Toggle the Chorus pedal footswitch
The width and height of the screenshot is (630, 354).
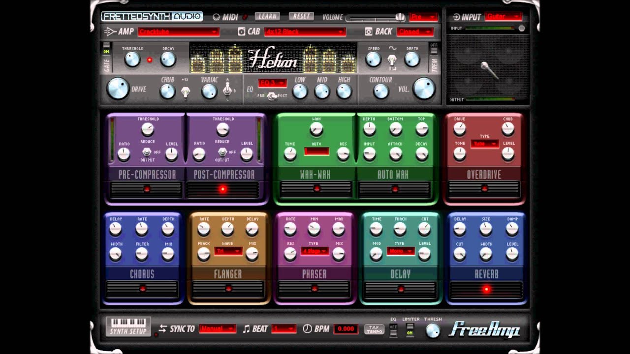pos(142,289)
